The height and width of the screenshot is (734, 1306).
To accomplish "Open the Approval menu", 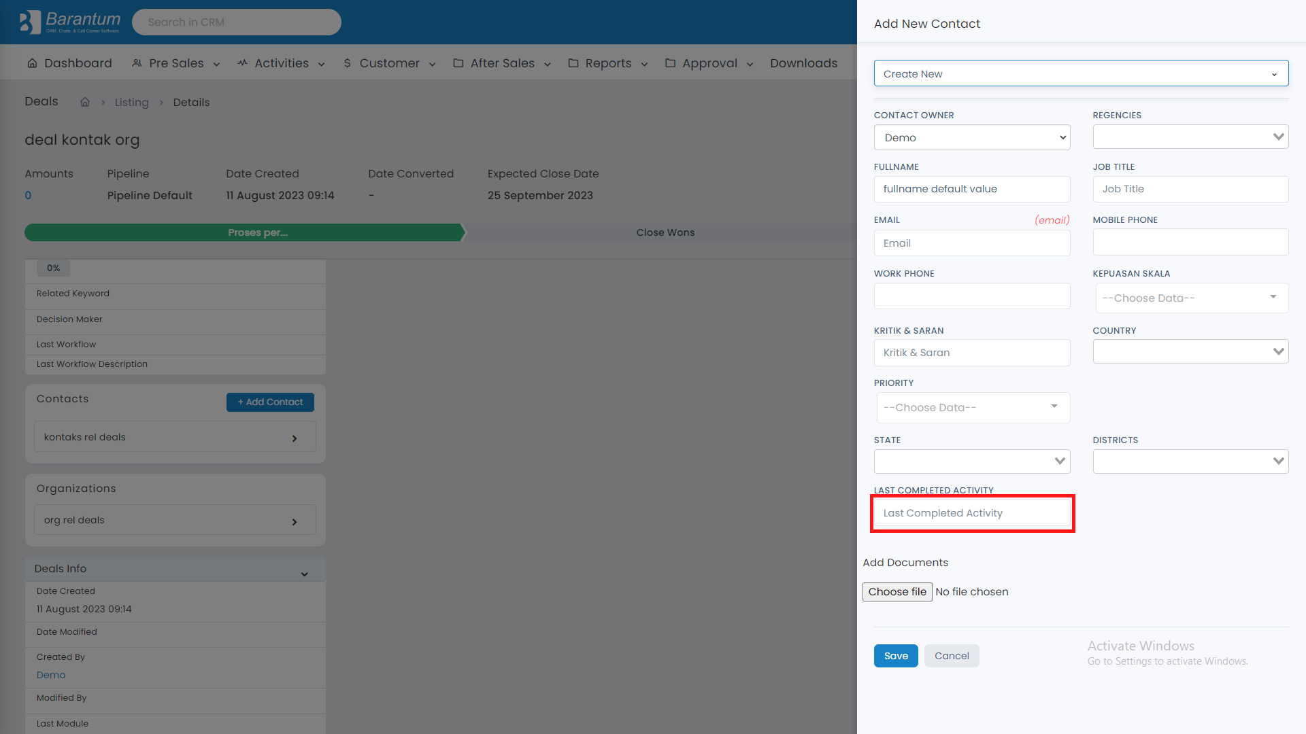I will point(709,63).
